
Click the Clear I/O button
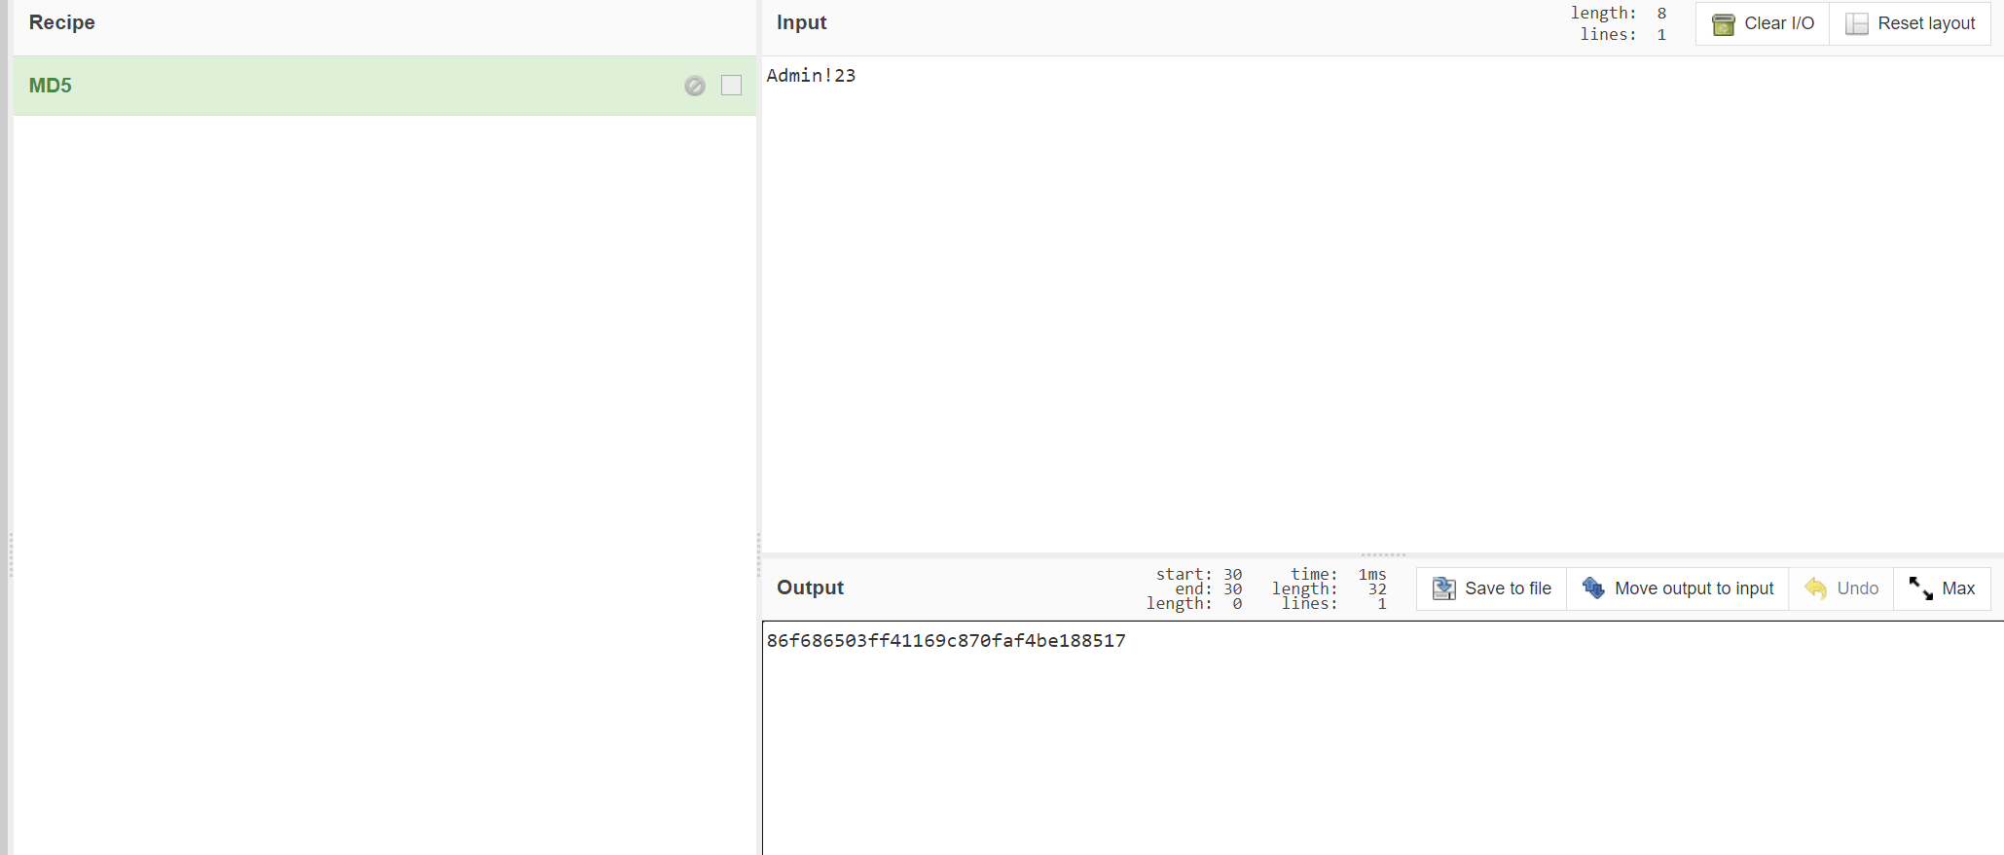tap(1763, 23)
